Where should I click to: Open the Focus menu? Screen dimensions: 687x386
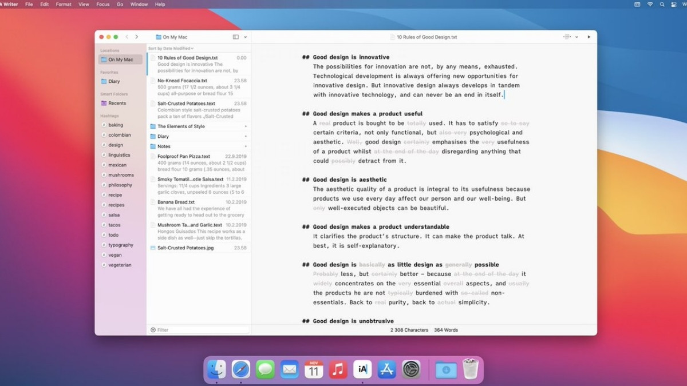click(103, 4)
